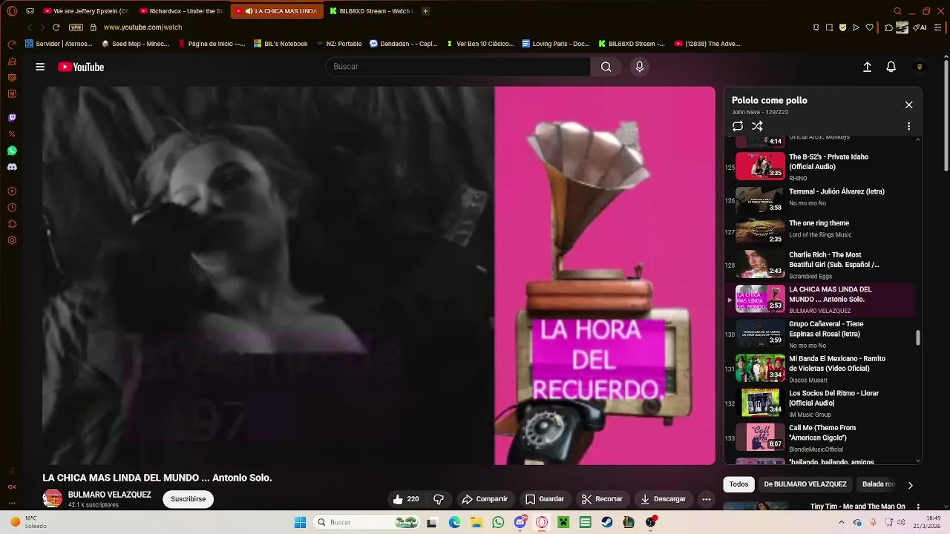Click the YouTube search magnifier button
The image size is (950, 534).
point(606,67)
